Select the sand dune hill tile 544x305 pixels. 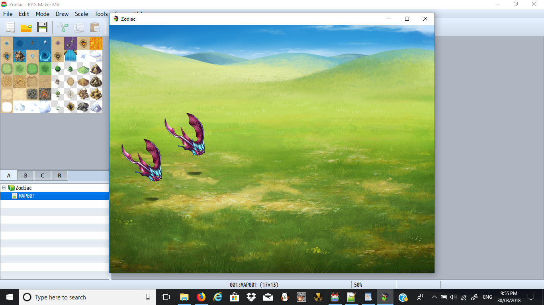(x=83, y=81)
